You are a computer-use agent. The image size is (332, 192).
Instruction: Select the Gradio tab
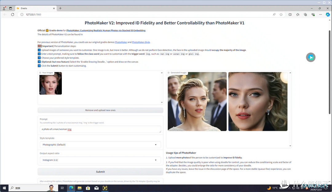pyautogui.click(x=36, y=8)
